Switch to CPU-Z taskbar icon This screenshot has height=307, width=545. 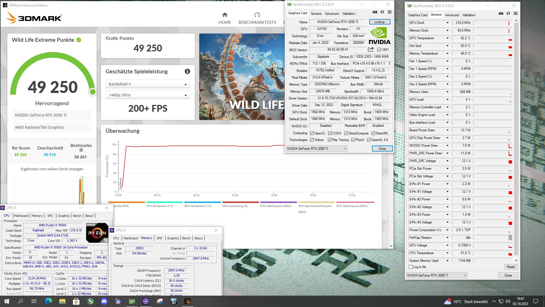pos(146,301)
